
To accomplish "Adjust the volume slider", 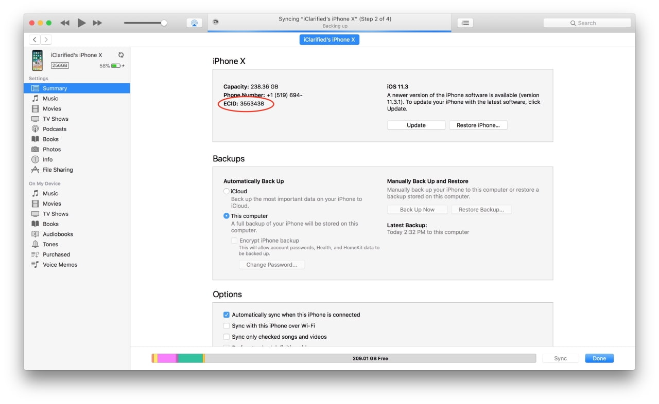I will pyautogui.click(x=165, y=23).
